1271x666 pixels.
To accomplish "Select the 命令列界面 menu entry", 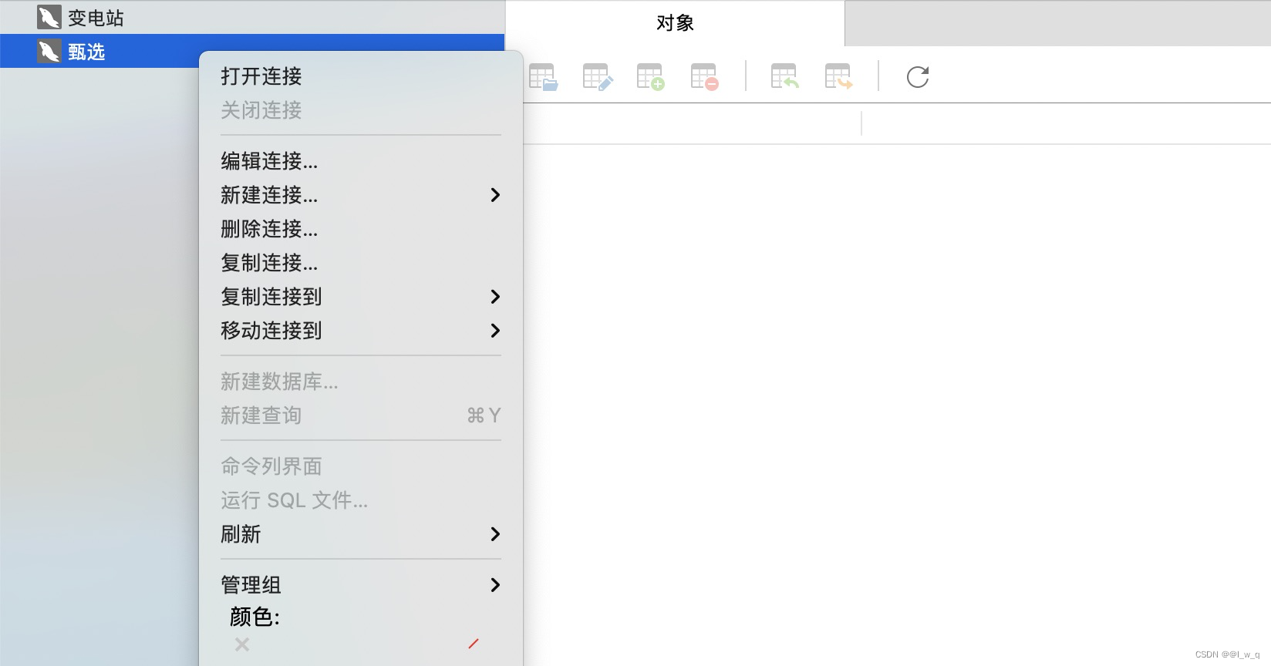I will 361,466.
